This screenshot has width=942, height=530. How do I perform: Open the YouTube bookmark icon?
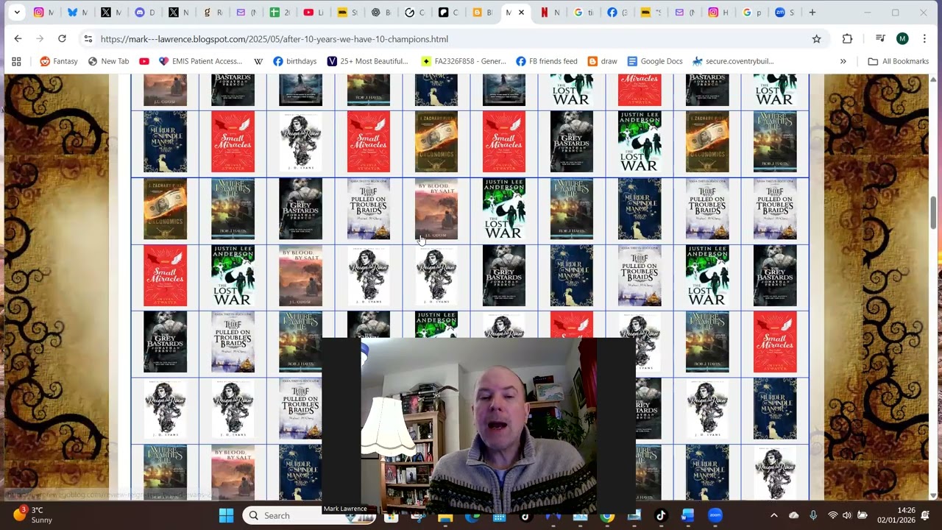(144, 61)
